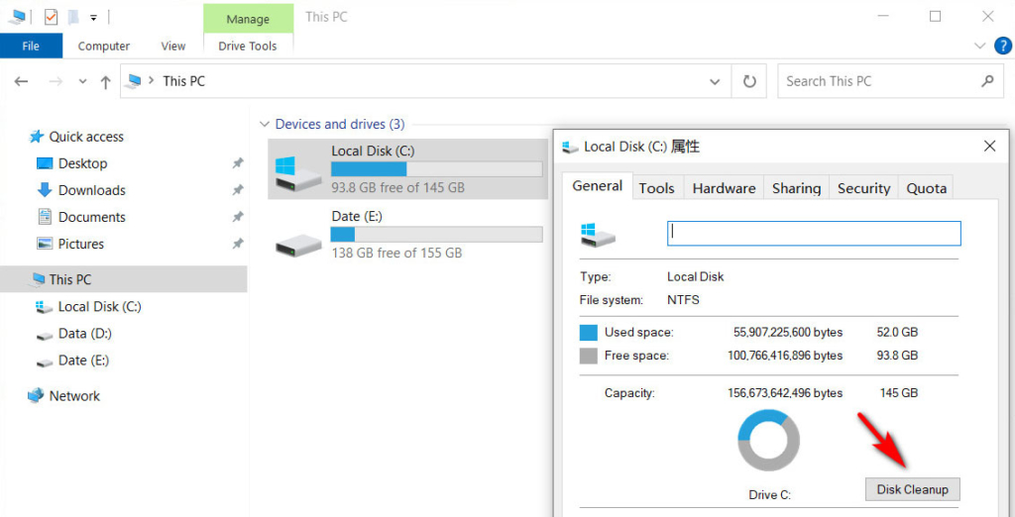This screenshot has width=1015, height=517.
Task: Click the drive name text field
Action: point(814,233)
